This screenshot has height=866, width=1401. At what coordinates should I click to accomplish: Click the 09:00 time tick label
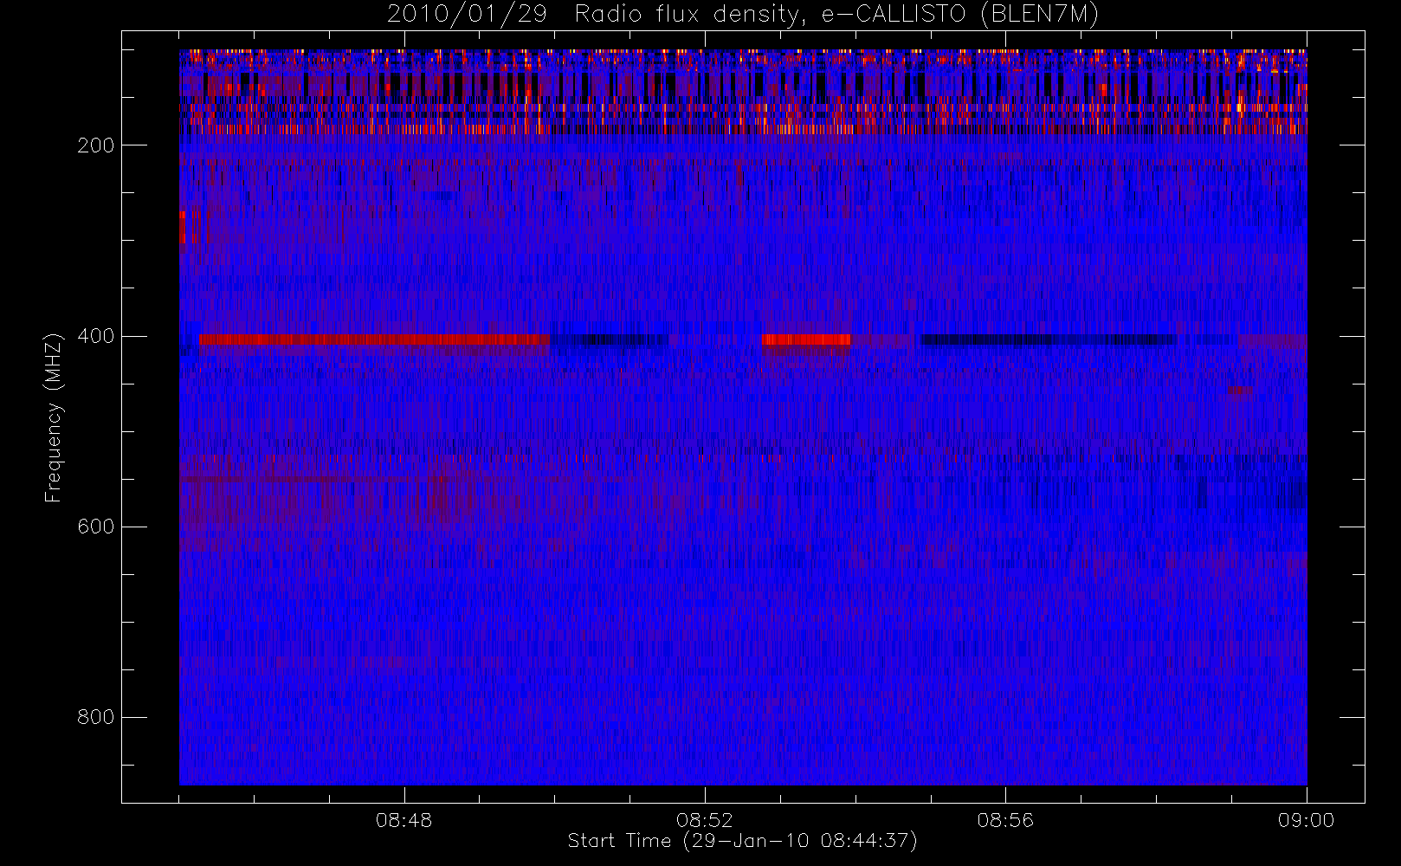[1306, 820]
